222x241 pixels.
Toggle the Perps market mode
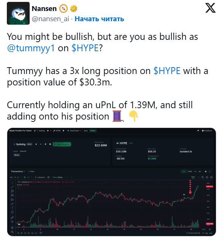pos(93,131)
